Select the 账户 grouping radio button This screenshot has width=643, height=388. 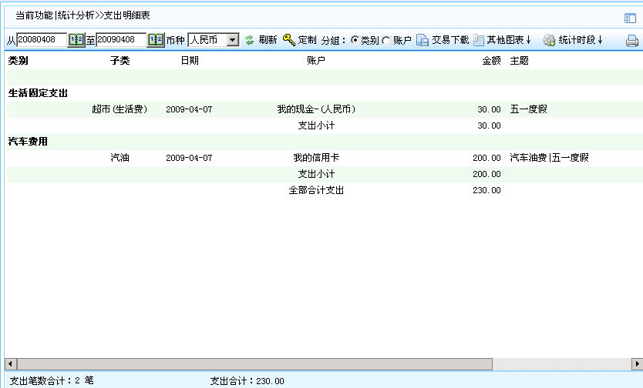[386, 40]
